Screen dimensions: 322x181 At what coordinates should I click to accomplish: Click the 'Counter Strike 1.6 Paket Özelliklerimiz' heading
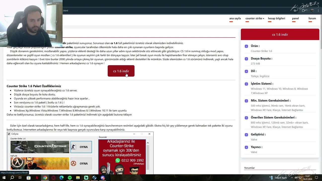[x=34, y=86]
